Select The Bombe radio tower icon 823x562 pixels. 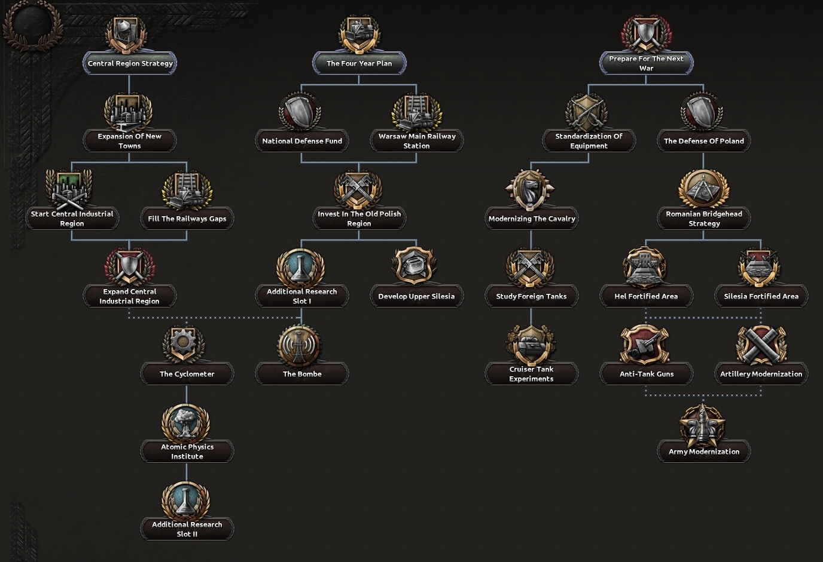(x=301, y=346)
